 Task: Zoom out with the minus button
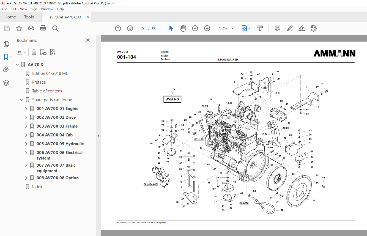click(x=195, y=28)
